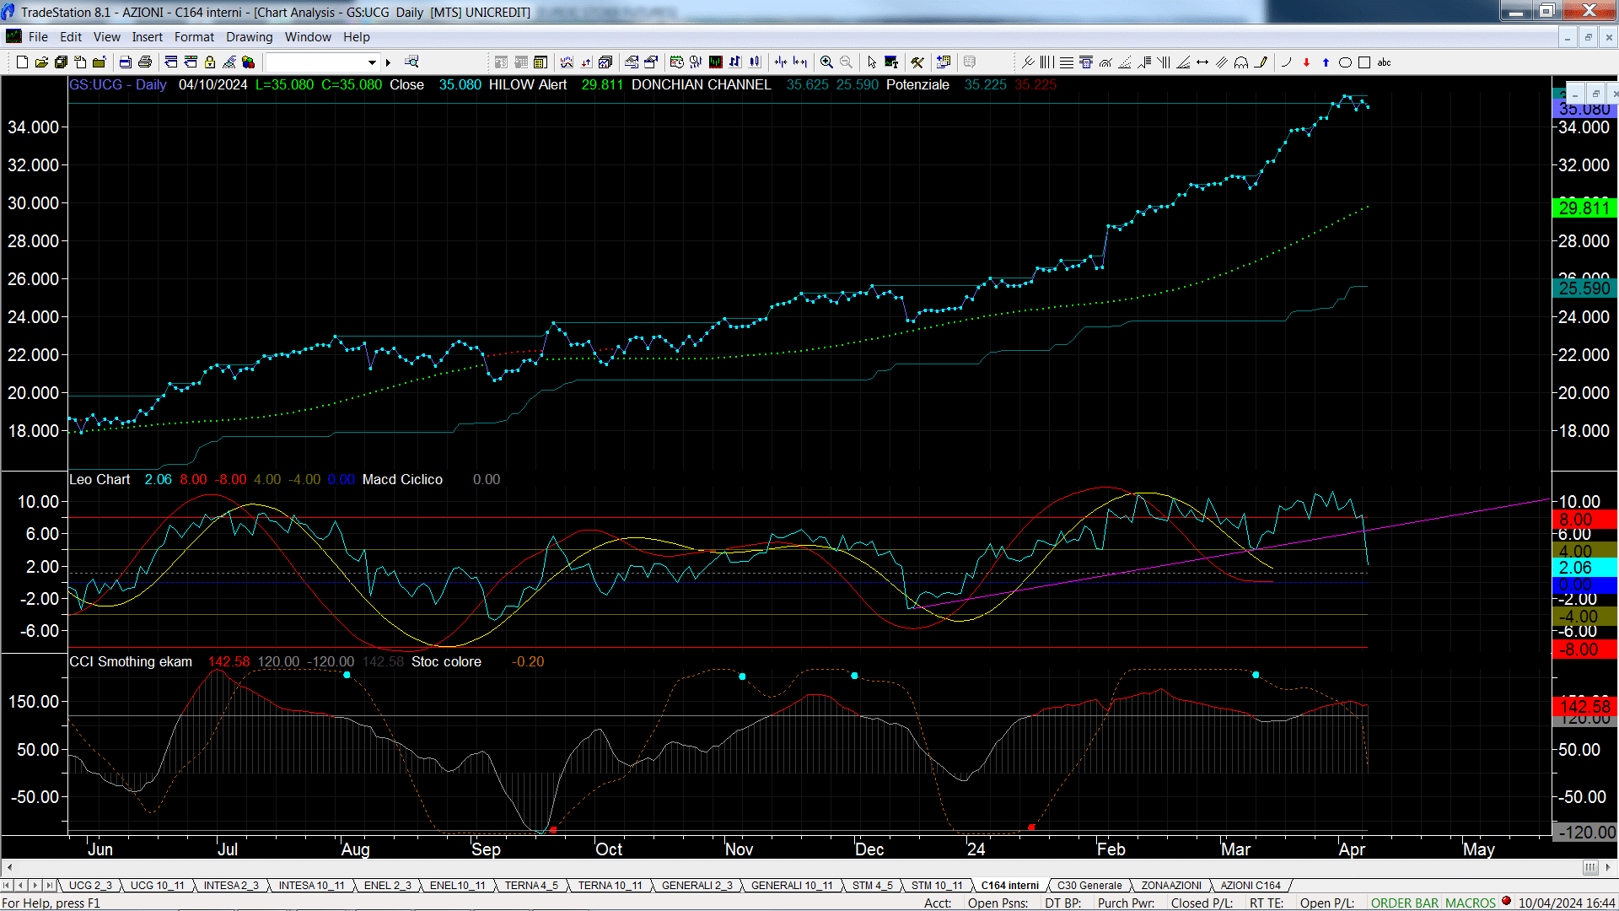Select the double-headed horizontal arrow tool

click(x=1202, y=62)
